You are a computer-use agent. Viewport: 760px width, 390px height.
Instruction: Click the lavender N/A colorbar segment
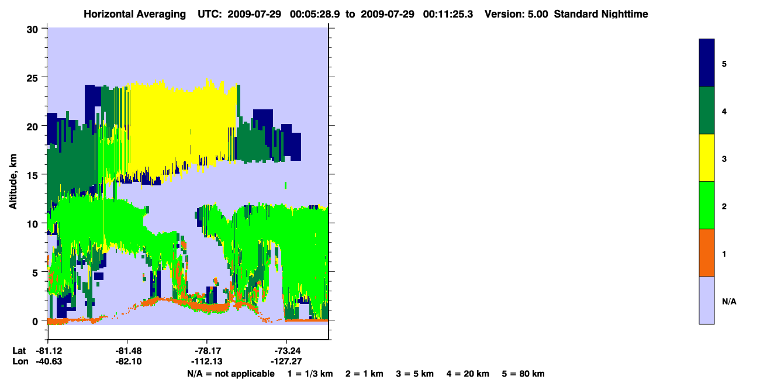[707, 300]
